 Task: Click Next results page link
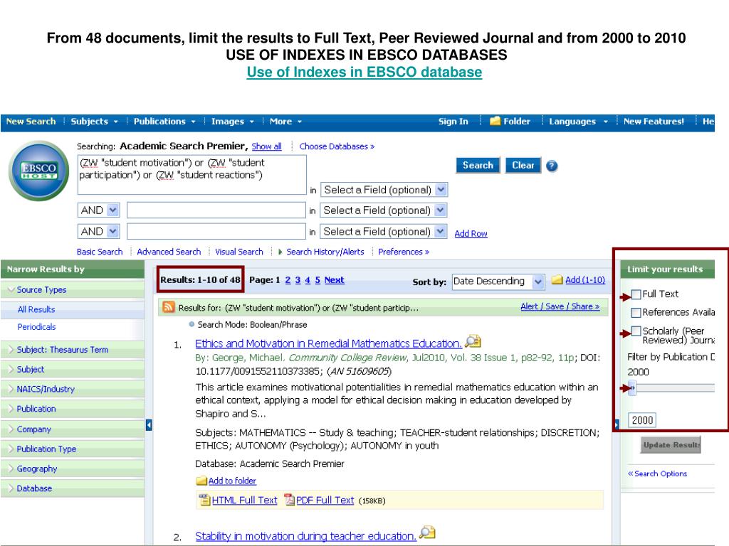pos(335,280)
